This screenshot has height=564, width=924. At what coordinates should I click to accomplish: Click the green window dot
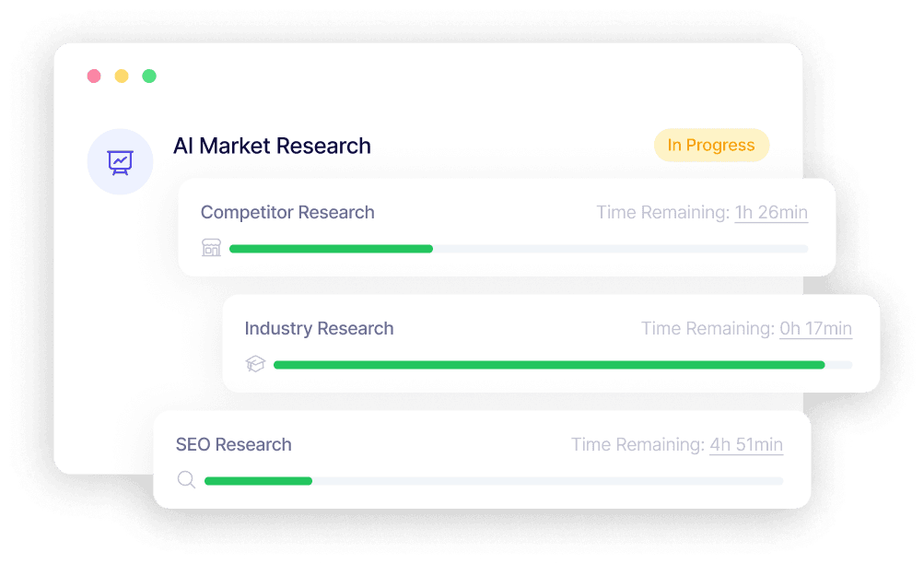click(x=149, y=76)
